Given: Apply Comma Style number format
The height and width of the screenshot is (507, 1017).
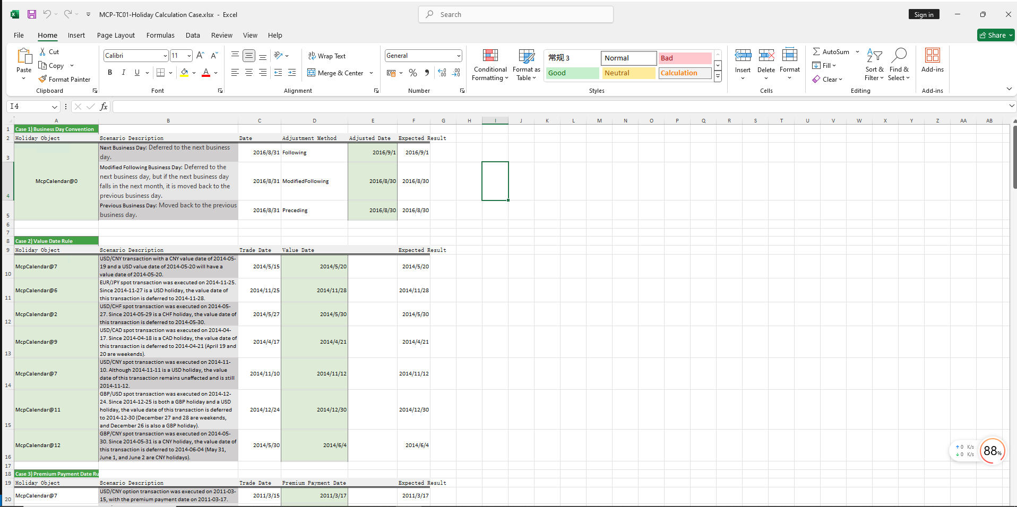Looking at the screenshot, I should point(427,73).
